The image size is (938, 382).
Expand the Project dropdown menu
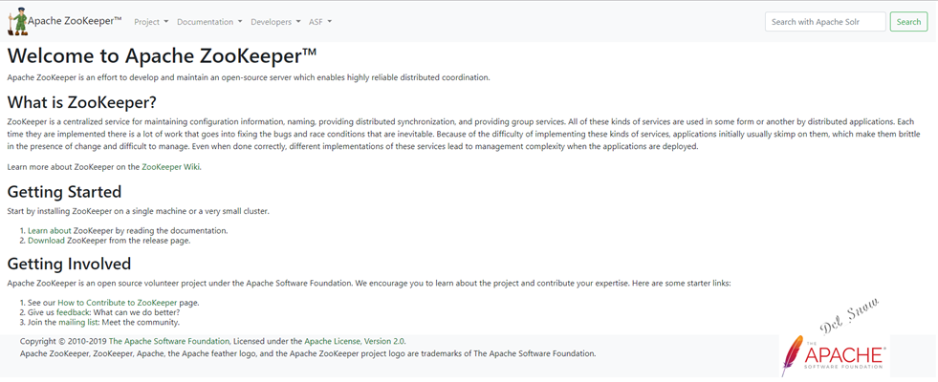tap(151, 22)
